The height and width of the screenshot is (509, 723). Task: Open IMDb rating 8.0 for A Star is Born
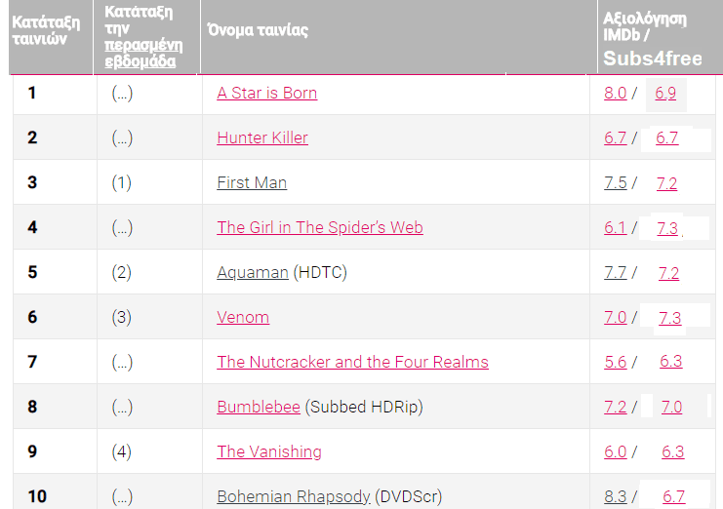615,94
